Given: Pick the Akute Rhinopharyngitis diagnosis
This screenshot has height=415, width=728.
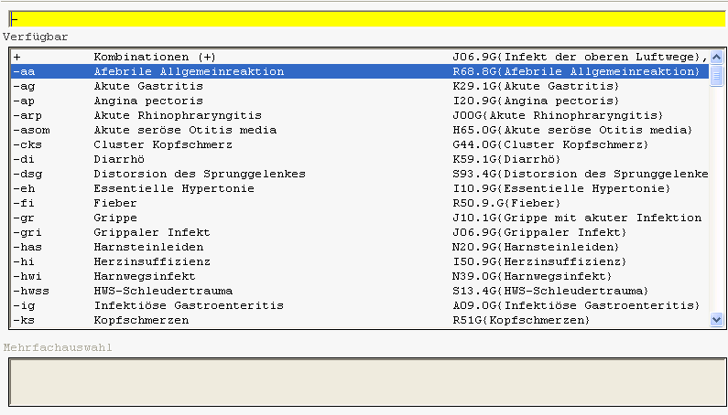Looking at the screenshot, I should (x=360, y=115).
